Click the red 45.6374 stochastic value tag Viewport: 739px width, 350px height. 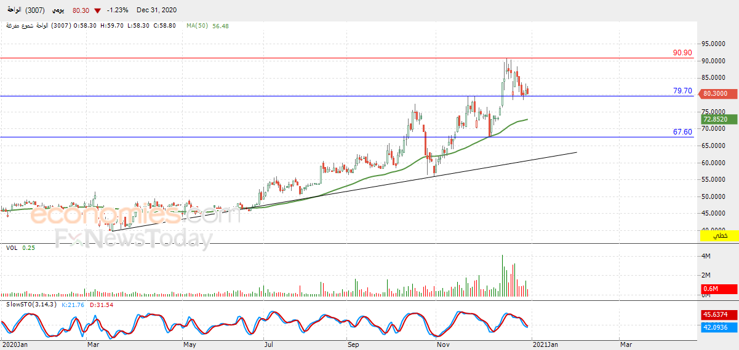[x=719, y=314]
